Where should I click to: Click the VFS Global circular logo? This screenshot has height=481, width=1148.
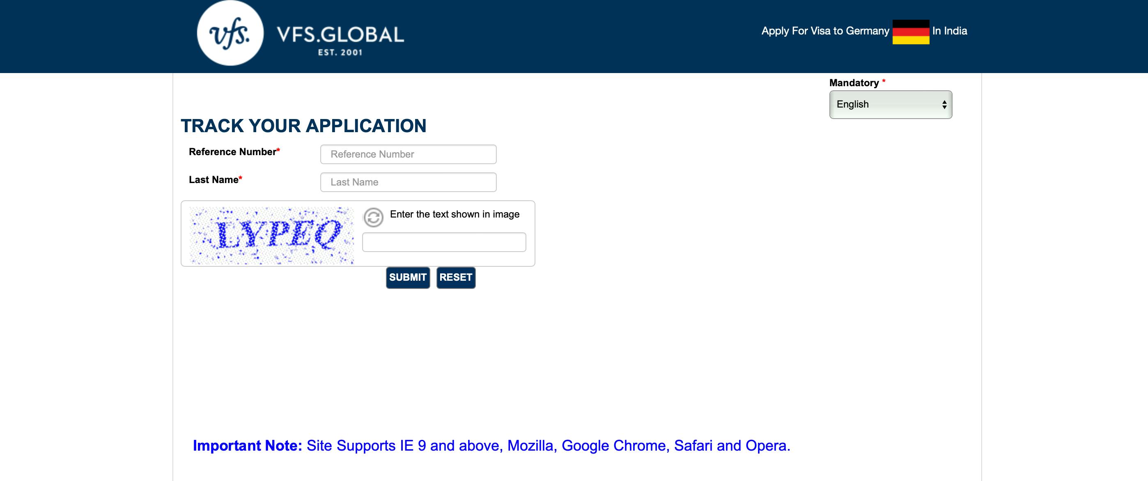click(x=230, y=33)
